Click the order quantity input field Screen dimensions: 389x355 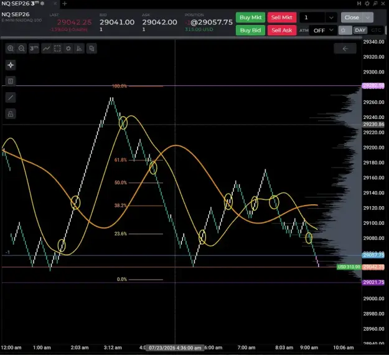(312, 17)
